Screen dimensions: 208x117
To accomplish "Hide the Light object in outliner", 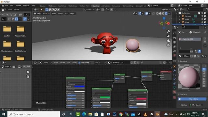I will pyautogui.click(x=202, y=19).
